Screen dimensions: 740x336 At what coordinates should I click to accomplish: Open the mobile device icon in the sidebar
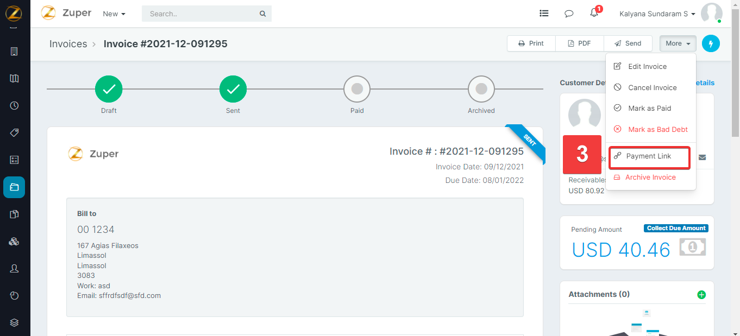pyautogui.click(x=14, y=52)
